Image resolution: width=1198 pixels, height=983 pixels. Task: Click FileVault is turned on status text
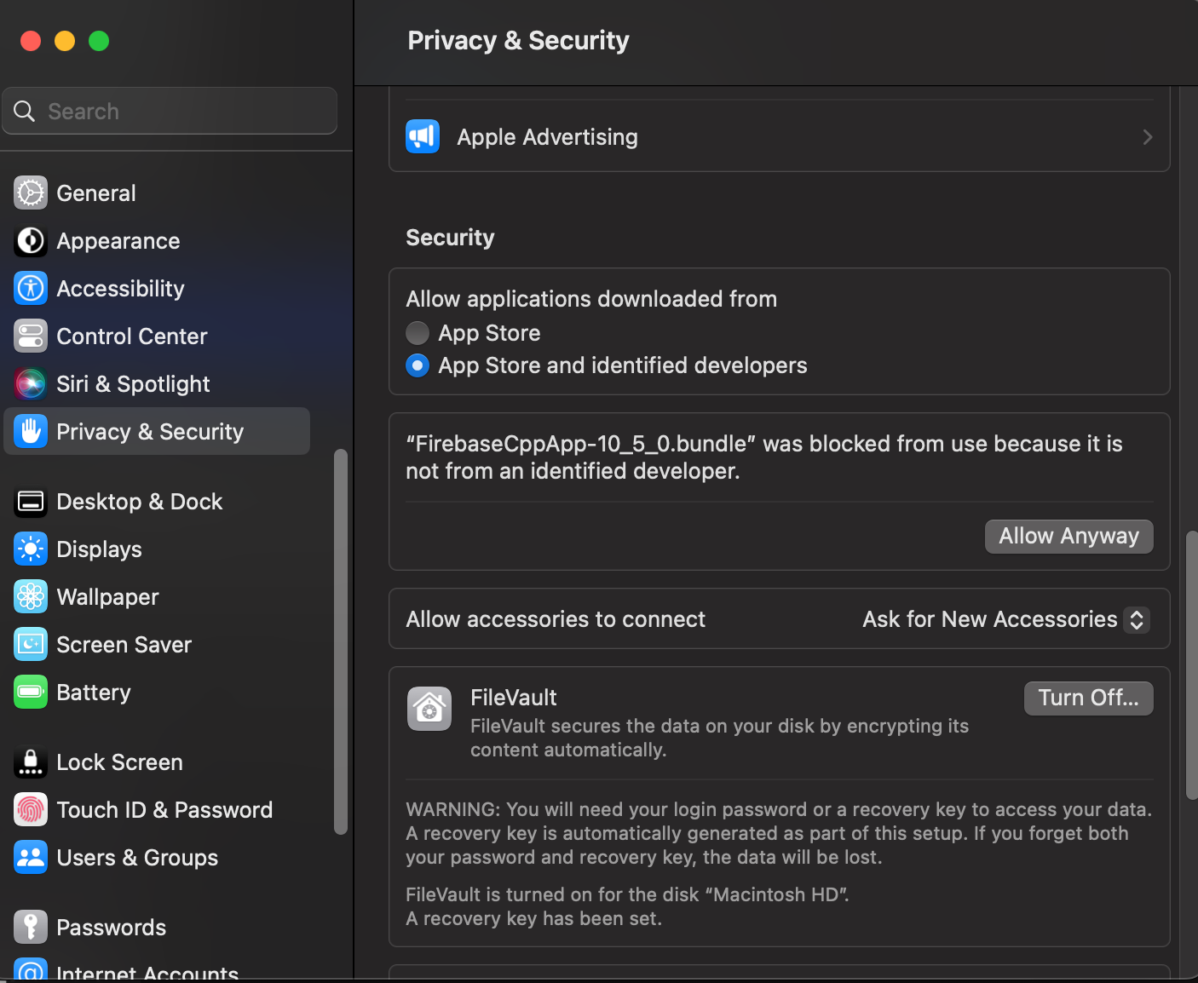pos(627,894)
